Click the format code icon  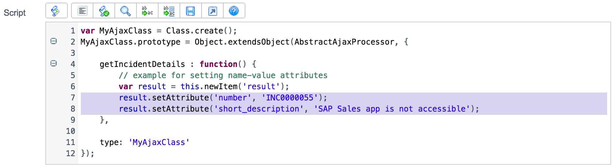[x=82, y=11]
